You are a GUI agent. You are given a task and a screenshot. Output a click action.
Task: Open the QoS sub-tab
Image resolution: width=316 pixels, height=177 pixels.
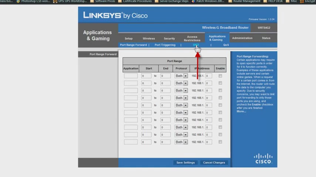pos(226,45)
